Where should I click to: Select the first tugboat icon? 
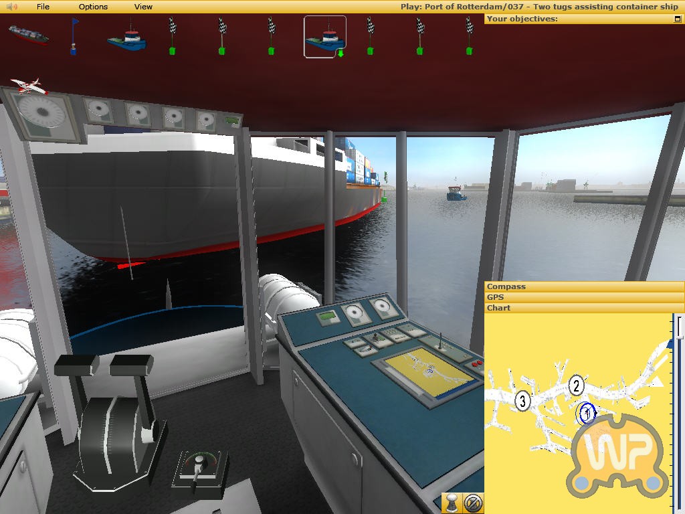(126, 37)
